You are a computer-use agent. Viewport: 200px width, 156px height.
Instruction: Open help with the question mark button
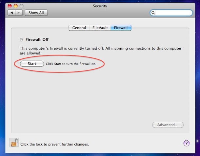[186, 143]
